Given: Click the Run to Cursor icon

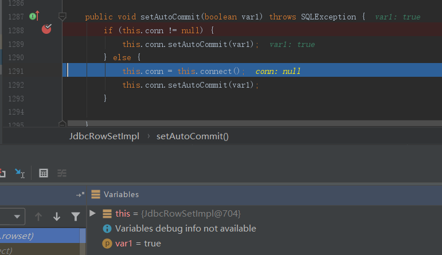Looking at the screenshot, I should [20, 172].
